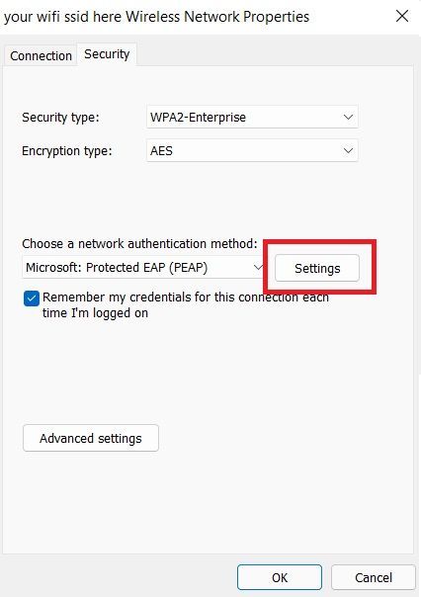Dismiss the dialog with Cancel
This screenshot has width=421, height=597.
(373, 577)
